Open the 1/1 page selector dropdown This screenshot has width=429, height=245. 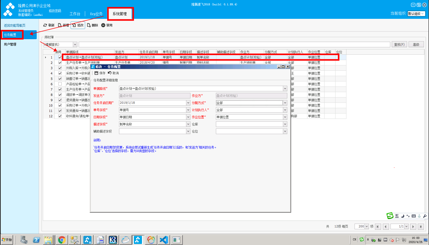point(406,226)
